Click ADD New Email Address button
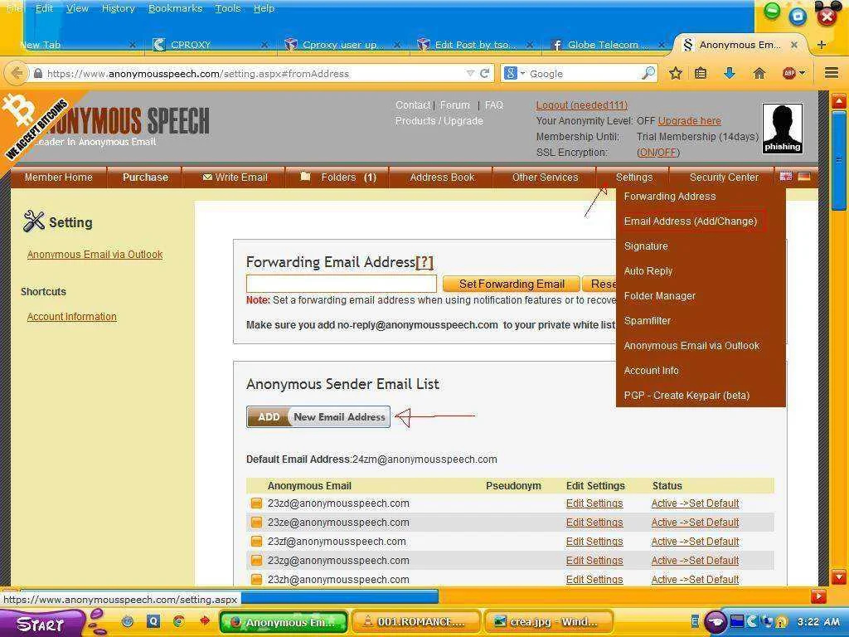The height and width of the screenshot is (637, 849). tap(318, 416)
